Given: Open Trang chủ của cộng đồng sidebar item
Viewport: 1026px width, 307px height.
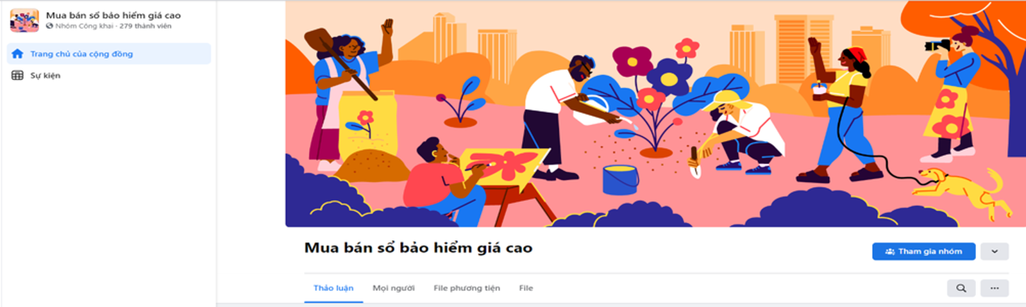Looking at the screenshot, I should click(109, 54).
